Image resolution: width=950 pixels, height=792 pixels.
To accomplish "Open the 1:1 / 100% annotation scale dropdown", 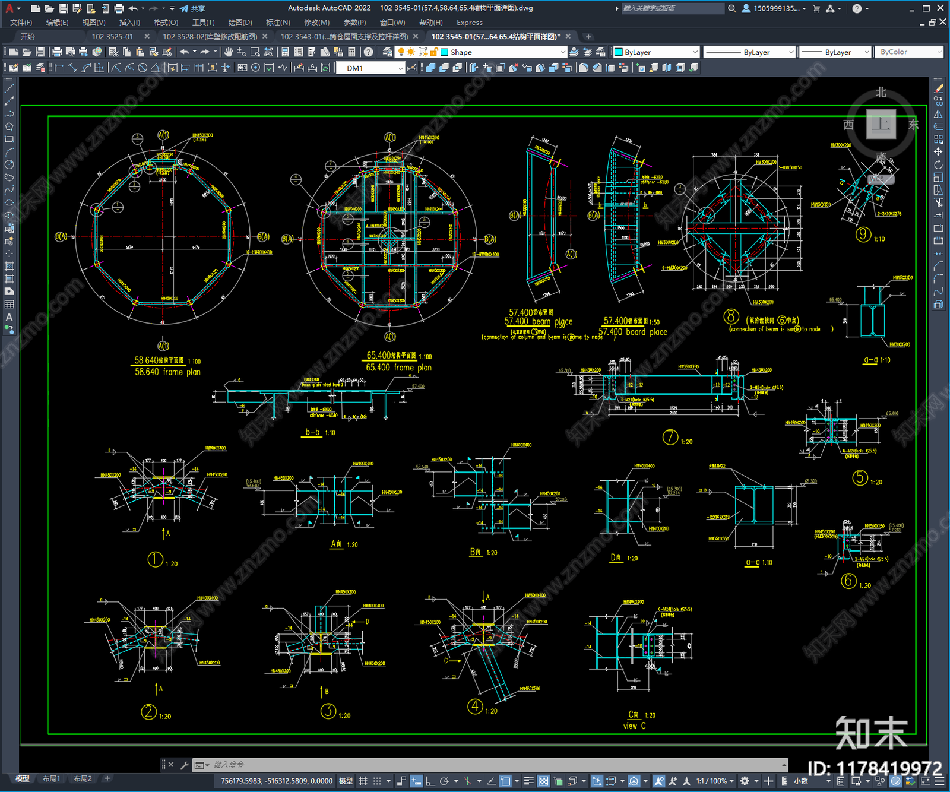I will 715,781.
